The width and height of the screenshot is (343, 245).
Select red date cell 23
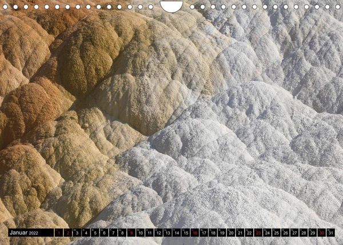pyautogui.click(x=258, y=233)
